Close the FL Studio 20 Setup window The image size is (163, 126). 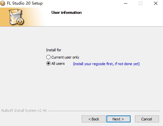click(x=156, y=3)
